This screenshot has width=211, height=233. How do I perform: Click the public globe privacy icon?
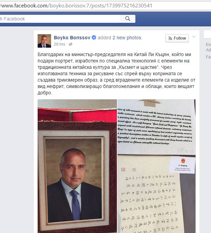coord(71,44)
